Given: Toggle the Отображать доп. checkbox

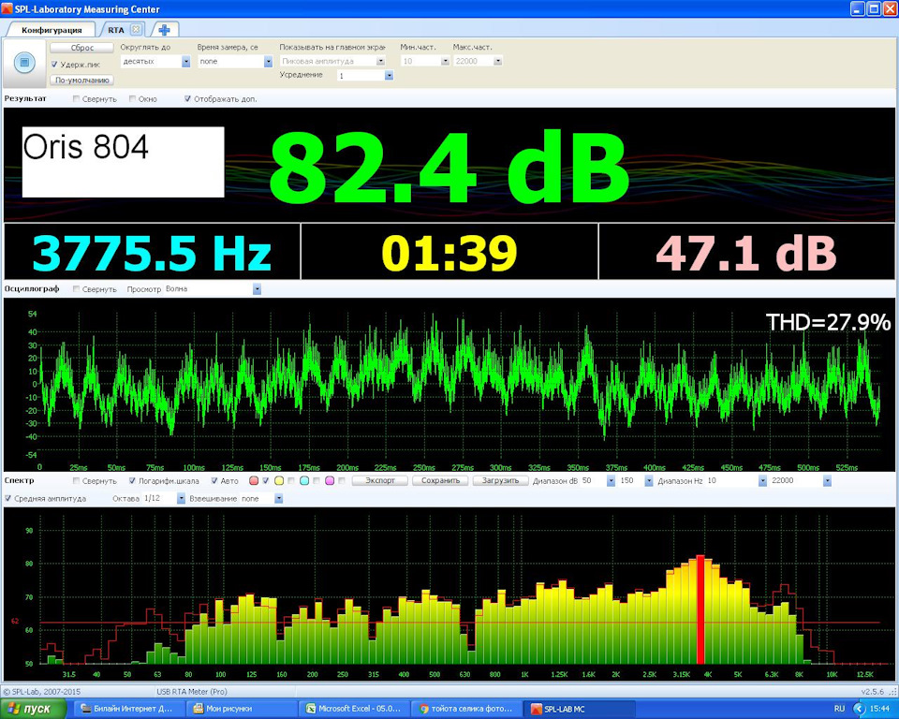Looking at the screenshot, I should (187, 98).
